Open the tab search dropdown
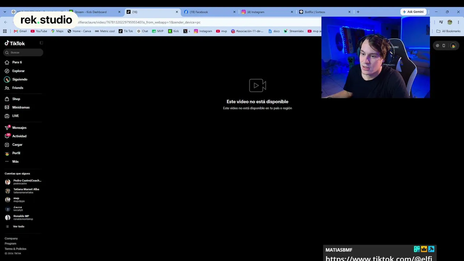Image resolution: width=464 pixels, height=261 pixels. click(x=5, y=12)
